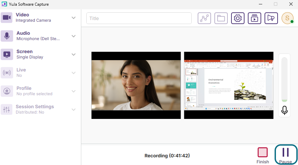Click the Distributed: No text

coord(30,112)
